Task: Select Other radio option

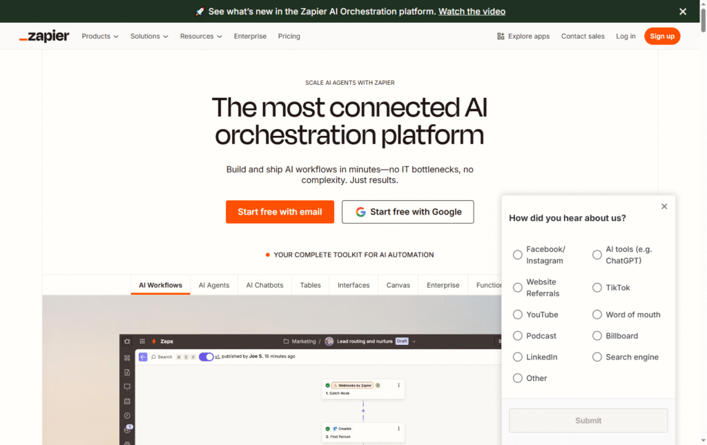Action: (518, 378)
